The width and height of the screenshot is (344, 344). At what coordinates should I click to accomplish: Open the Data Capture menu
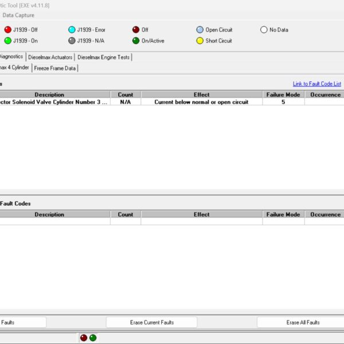tap(18, 15)
